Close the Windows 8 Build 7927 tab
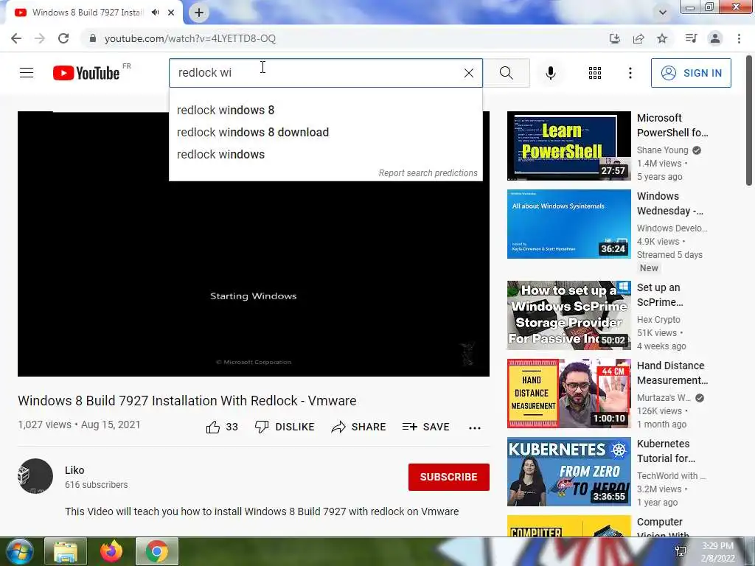The image size is (755, 566). click(x=171, y=13)
